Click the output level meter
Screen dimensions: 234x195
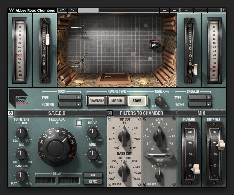(215, 50)
